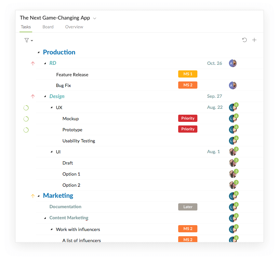Screen dimensions: 279x260
Task: Open the filter funnel icon
Action: click(x=27, y=40)
